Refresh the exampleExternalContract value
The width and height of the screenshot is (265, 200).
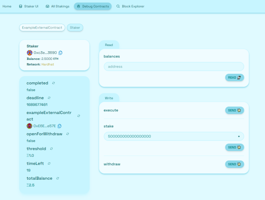[79, 116]
